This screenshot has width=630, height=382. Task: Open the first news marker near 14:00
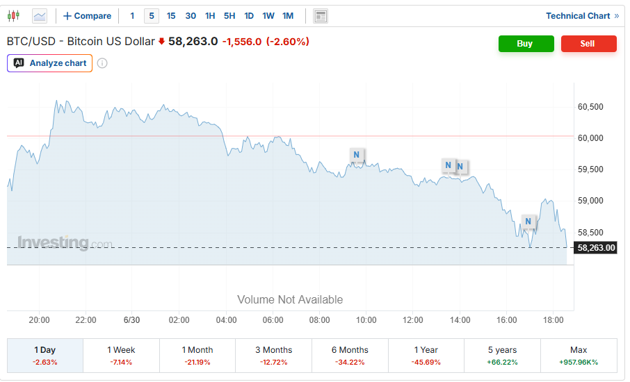pyautogui.click(x=448, y=165)
